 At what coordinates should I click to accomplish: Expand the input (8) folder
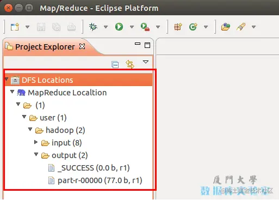(x=36, y=142)
